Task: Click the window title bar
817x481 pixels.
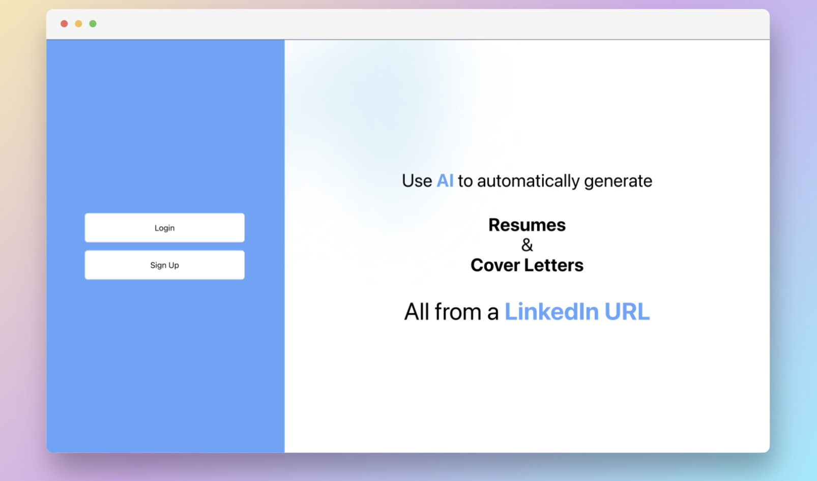Action: [x=407, y=23]
